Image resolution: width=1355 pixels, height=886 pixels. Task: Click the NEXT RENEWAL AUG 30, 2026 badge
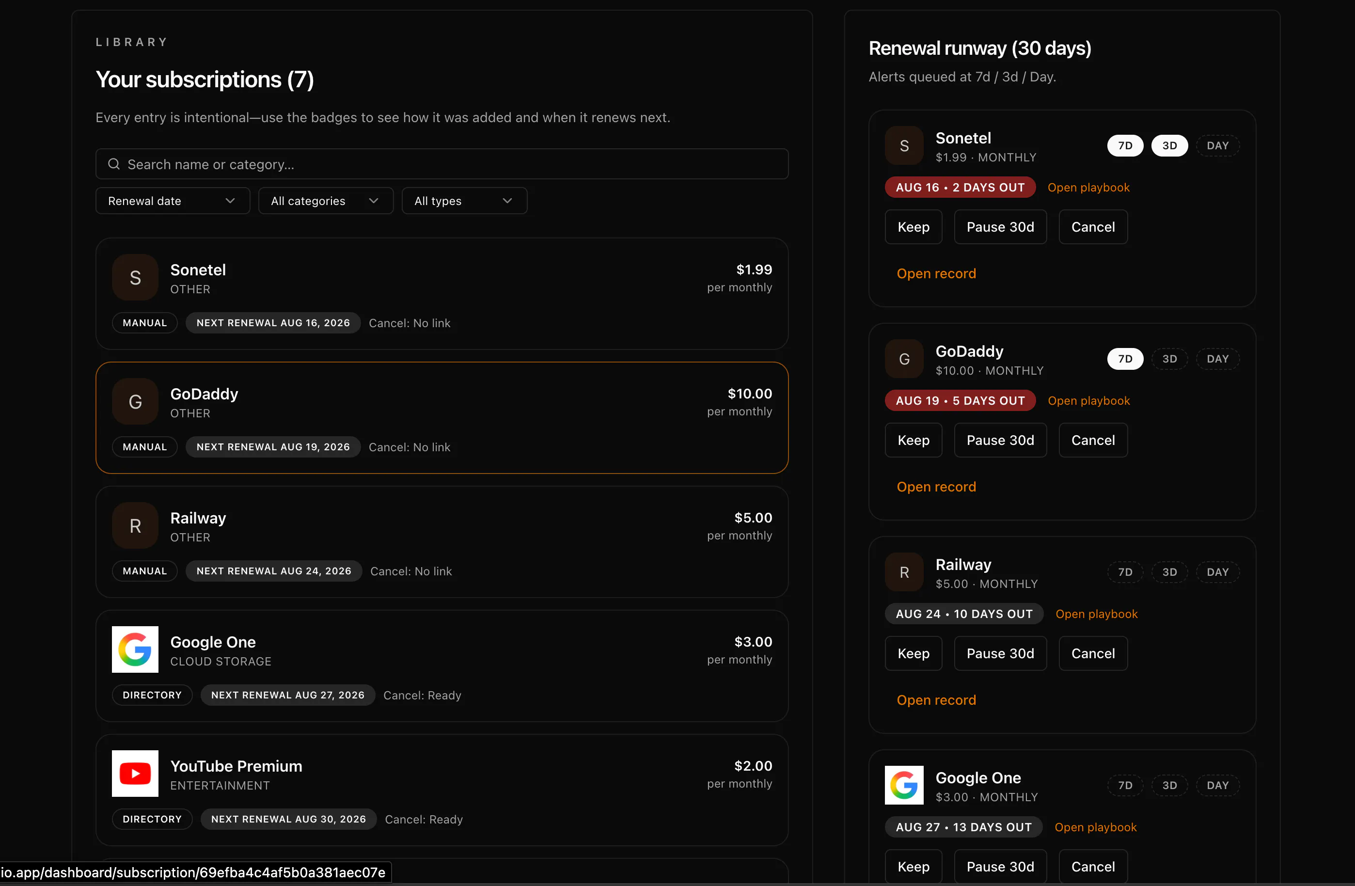point(289,820)
